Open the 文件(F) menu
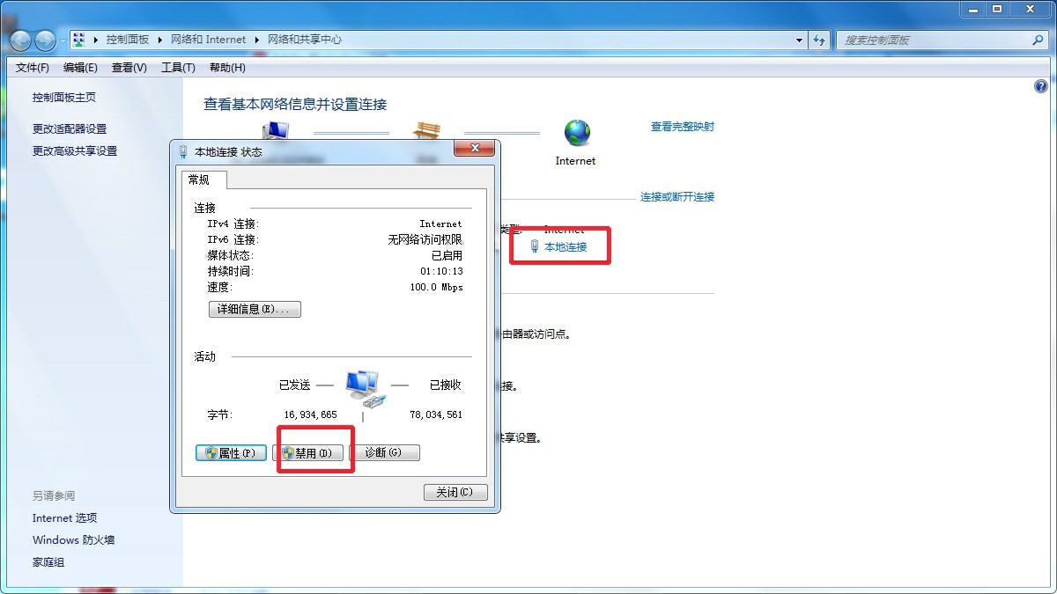This screenshot has height=594, width=1057. coord(33,68)
